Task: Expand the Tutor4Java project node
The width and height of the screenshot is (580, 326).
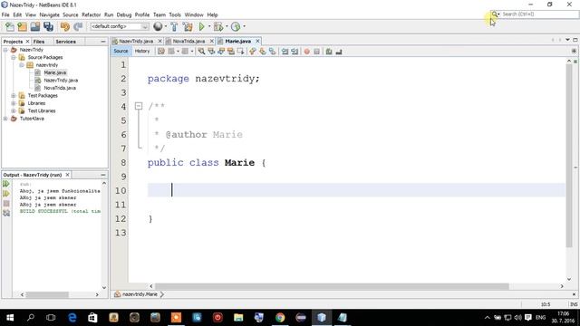Action: point(5,119)
